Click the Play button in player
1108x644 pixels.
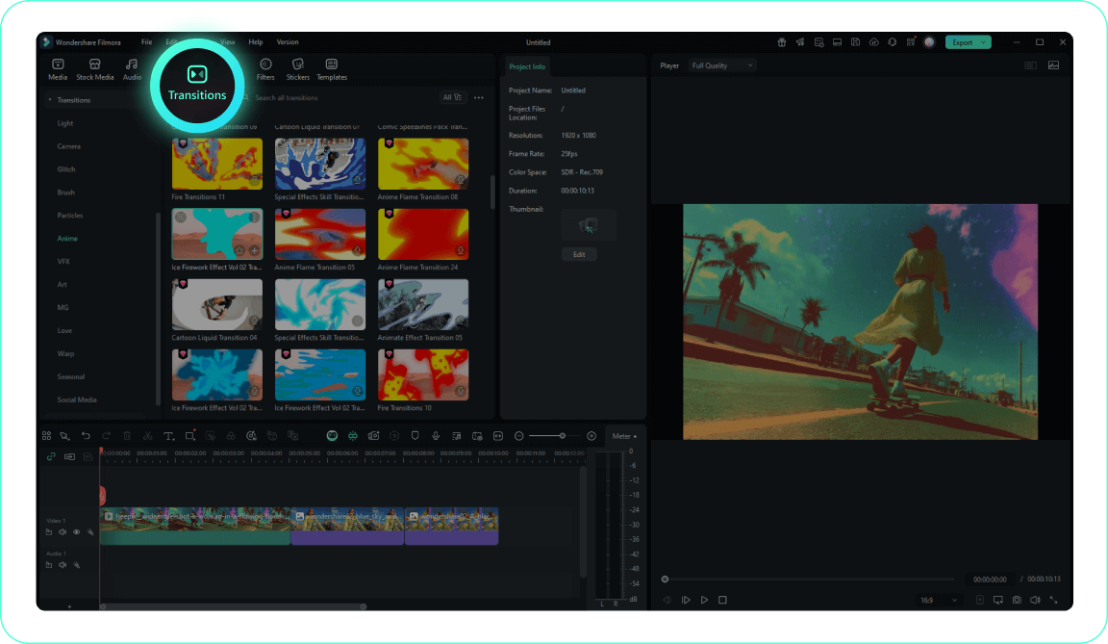click(x=704, y=600)
